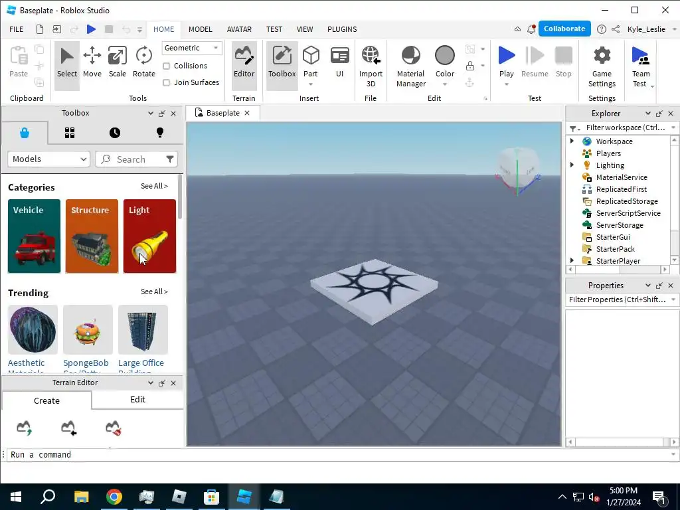680x510 pixels.
Task: Click the Import terrain tool icon
Action: point(68,428)
